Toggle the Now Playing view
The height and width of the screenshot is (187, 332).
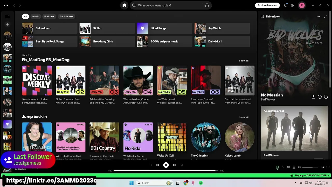click(277, 167)
